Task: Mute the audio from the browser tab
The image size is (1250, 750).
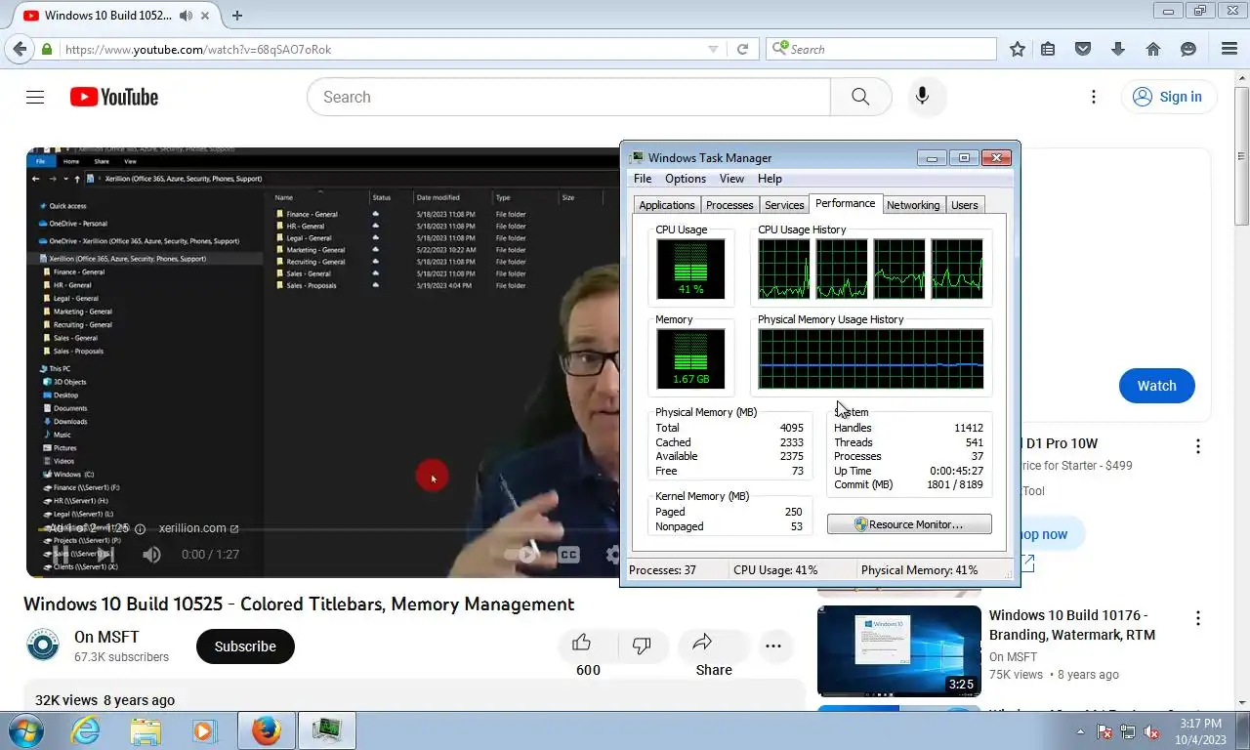Action: [x=186, y=16]
